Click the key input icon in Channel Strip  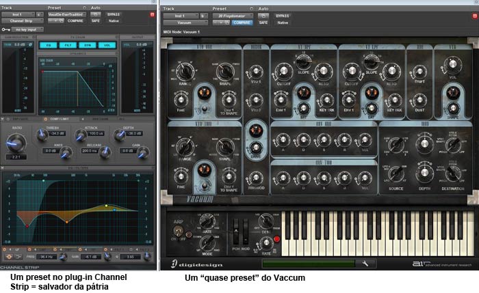[5, 29]
